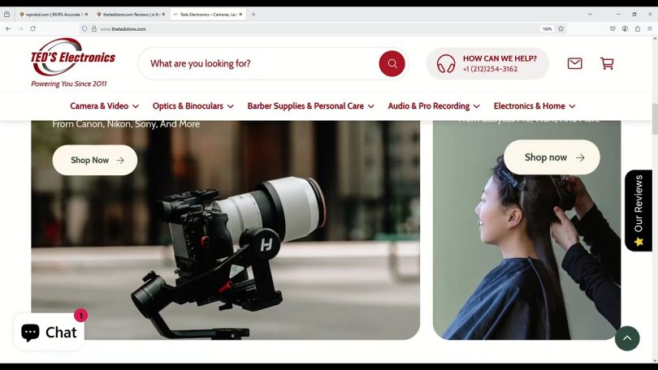The image size is (658, 370).
Task: Open Firefox application menu
Action: point(650,29)
